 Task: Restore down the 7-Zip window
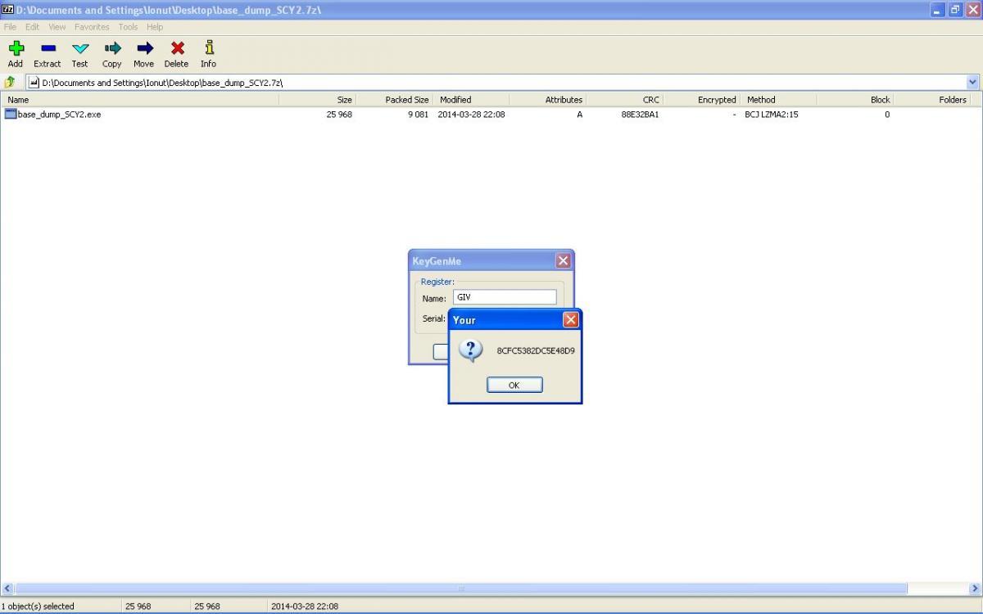click(x=956, y=10)
